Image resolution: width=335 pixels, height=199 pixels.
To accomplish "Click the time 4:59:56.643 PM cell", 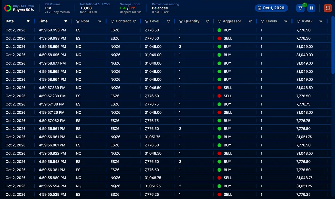I will 52,162.
